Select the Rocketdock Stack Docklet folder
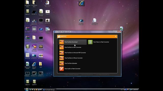This screenshot has width=163, height=91. 34,39
